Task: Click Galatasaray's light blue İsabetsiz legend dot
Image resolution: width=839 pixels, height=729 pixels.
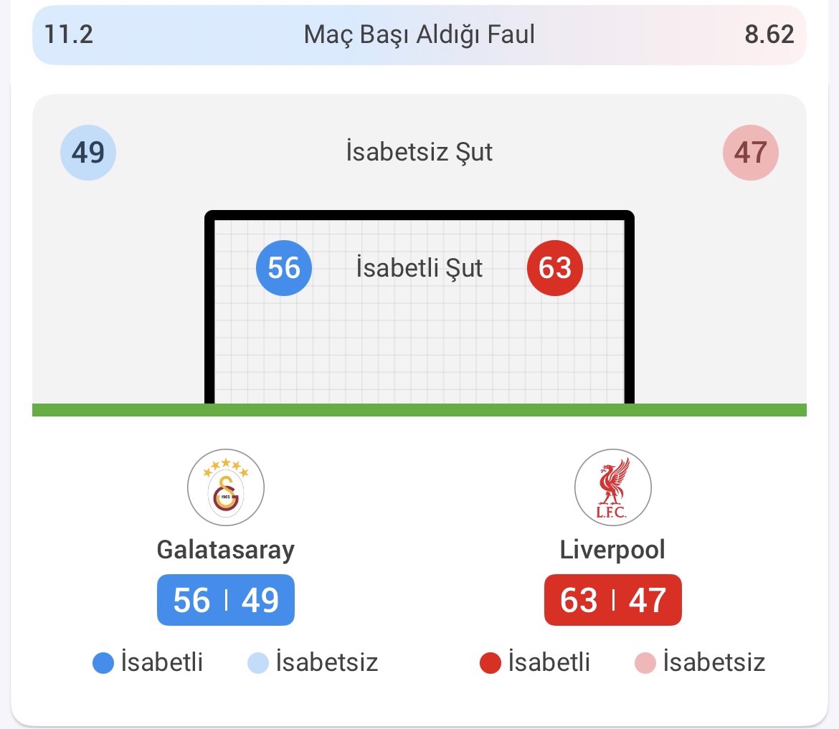Action: tap(258, 663)
